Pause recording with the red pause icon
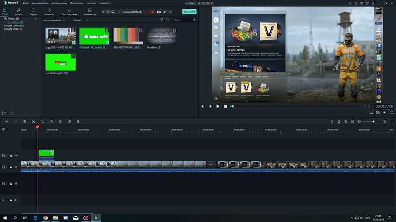396x222 pixels. 146,12
